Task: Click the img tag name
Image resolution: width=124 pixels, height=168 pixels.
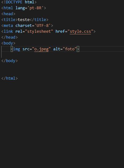Action: (17, 49)
